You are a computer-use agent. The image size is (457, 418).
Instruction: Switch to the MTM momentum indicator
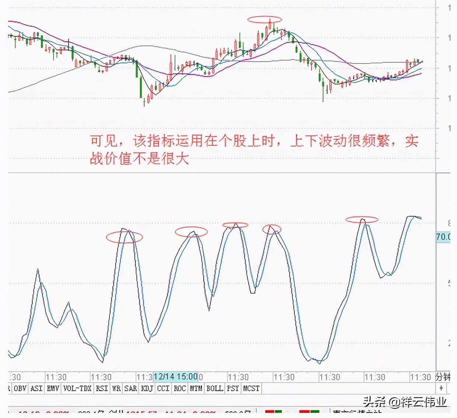click(196, 388)
